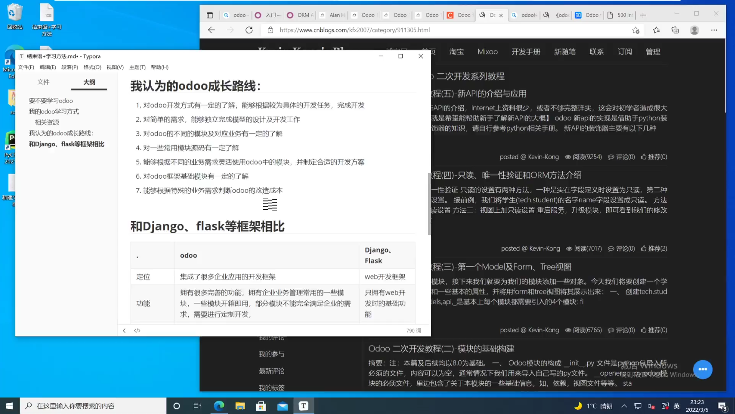Switch input language via the 英 tray indicator
Image resolution: width=735 pixels, height=414 pixels.
(x=676, y=406)
